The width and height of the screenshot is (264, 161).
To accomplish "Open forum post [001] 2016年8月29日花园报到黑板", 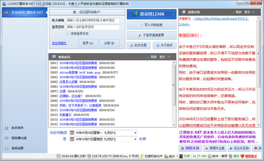I will click(x=78, y=63).
